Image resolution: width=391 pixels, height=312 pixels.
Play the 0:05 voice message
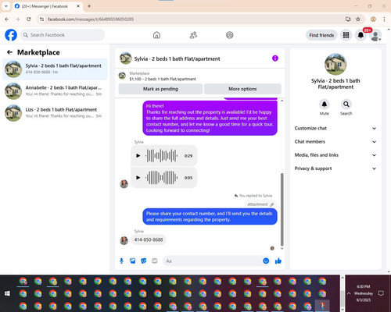click(x=138, y=178)
